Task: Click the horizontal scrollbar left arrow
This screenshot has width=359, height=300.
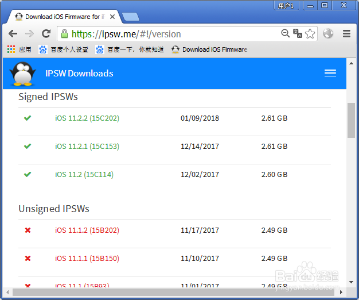Action: (8, 292)
